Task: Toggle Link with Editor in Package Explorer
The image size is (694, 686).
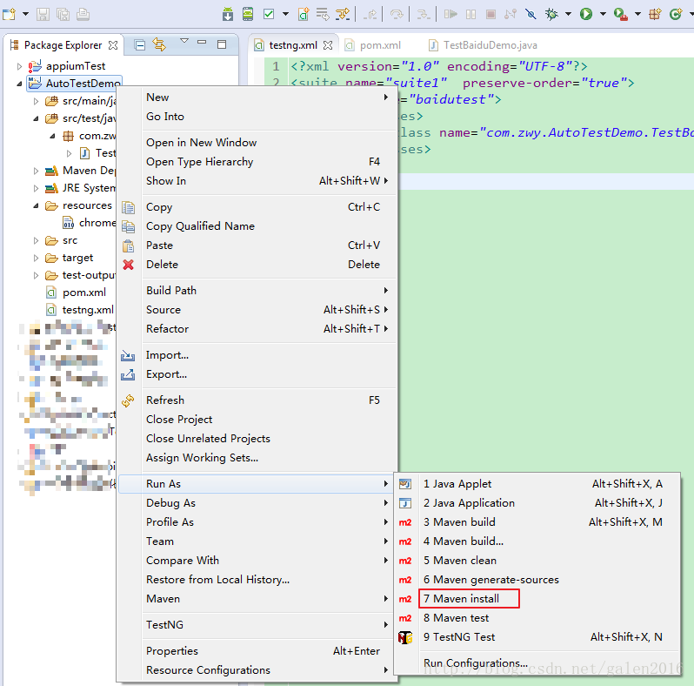Action: (x=159, y=44)
